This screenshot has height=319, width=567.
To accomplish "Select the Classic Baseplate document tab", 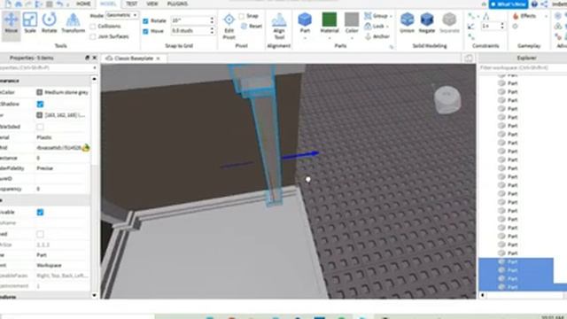I will (x=133, y=58).
